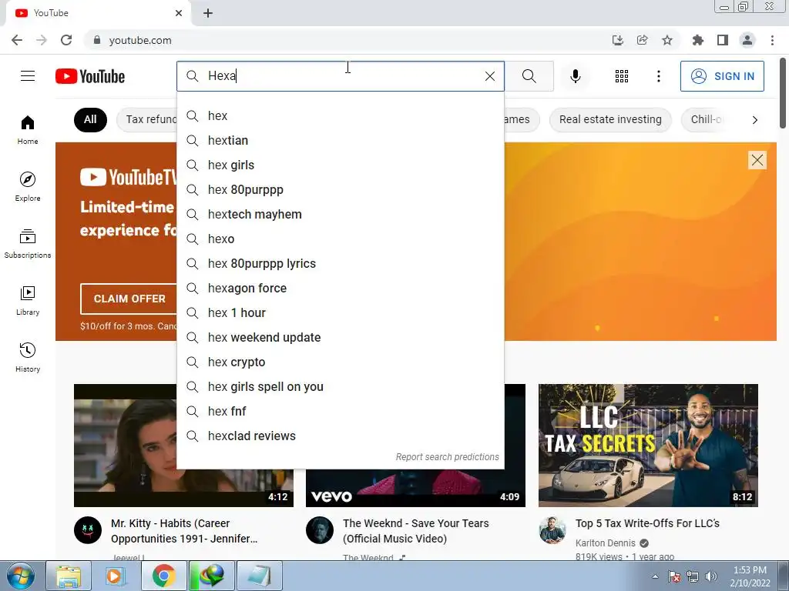Open History in the sidebar
Image resolution: width=789 pixels, height=591 pixels.
click(x=28, y=357)
